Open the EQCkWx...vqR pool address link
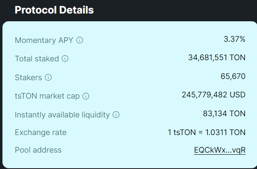 pyautogui.click(x=220, y=150)
